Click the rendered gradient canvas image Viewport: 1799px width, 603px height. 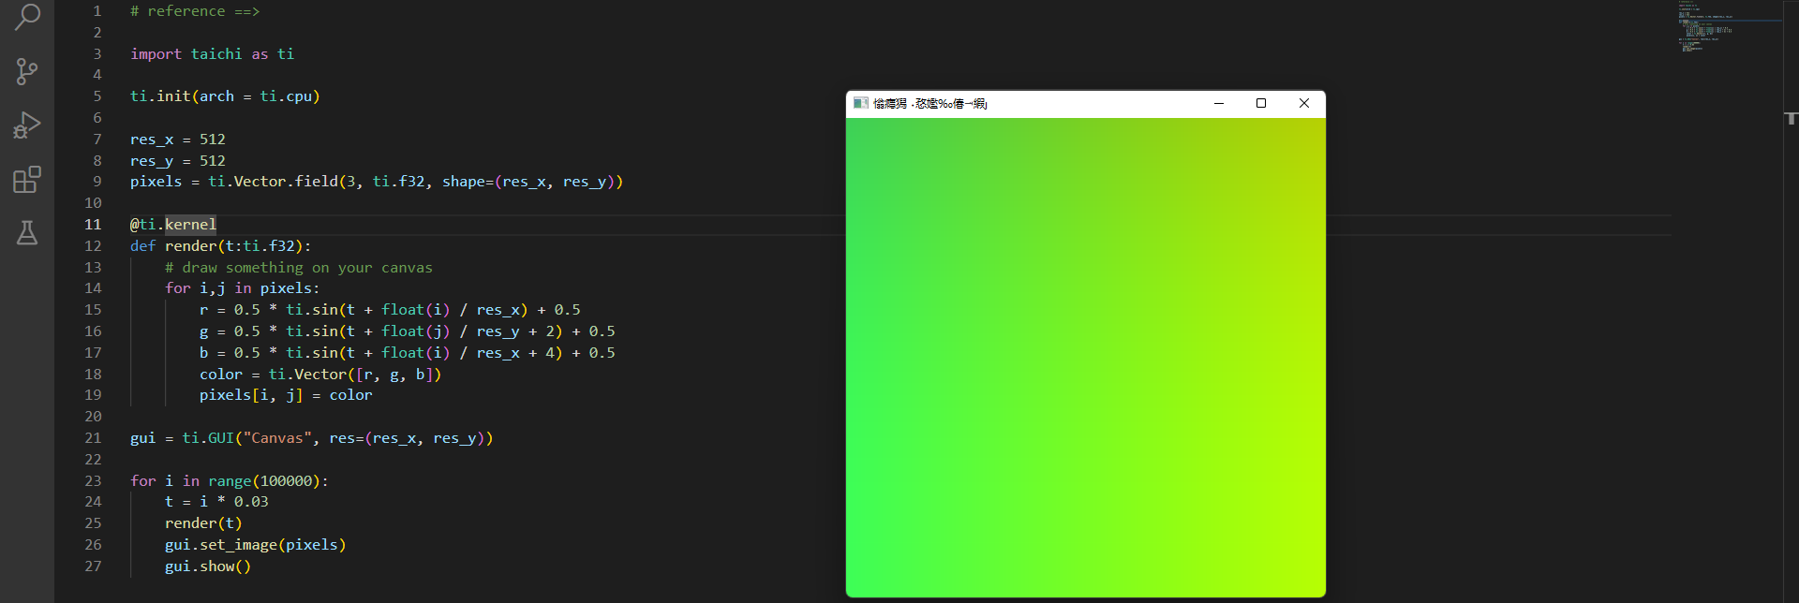1086,357
